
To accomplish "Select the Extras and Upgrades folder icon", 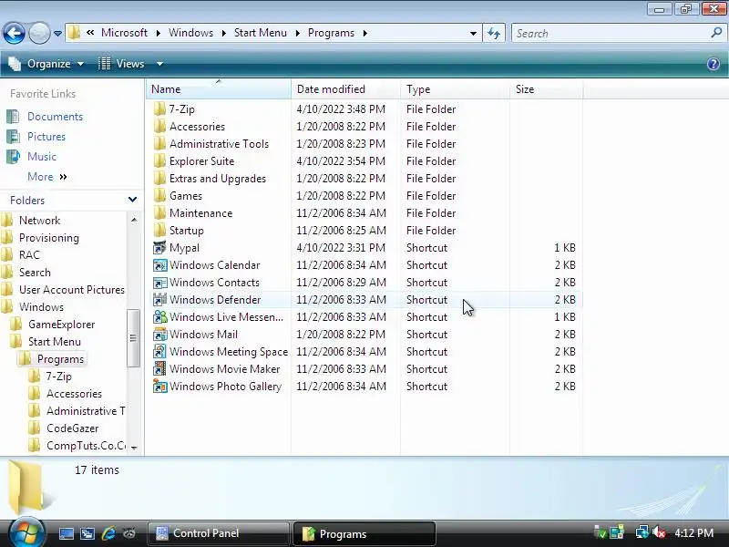I will click(x=159, y=179).
